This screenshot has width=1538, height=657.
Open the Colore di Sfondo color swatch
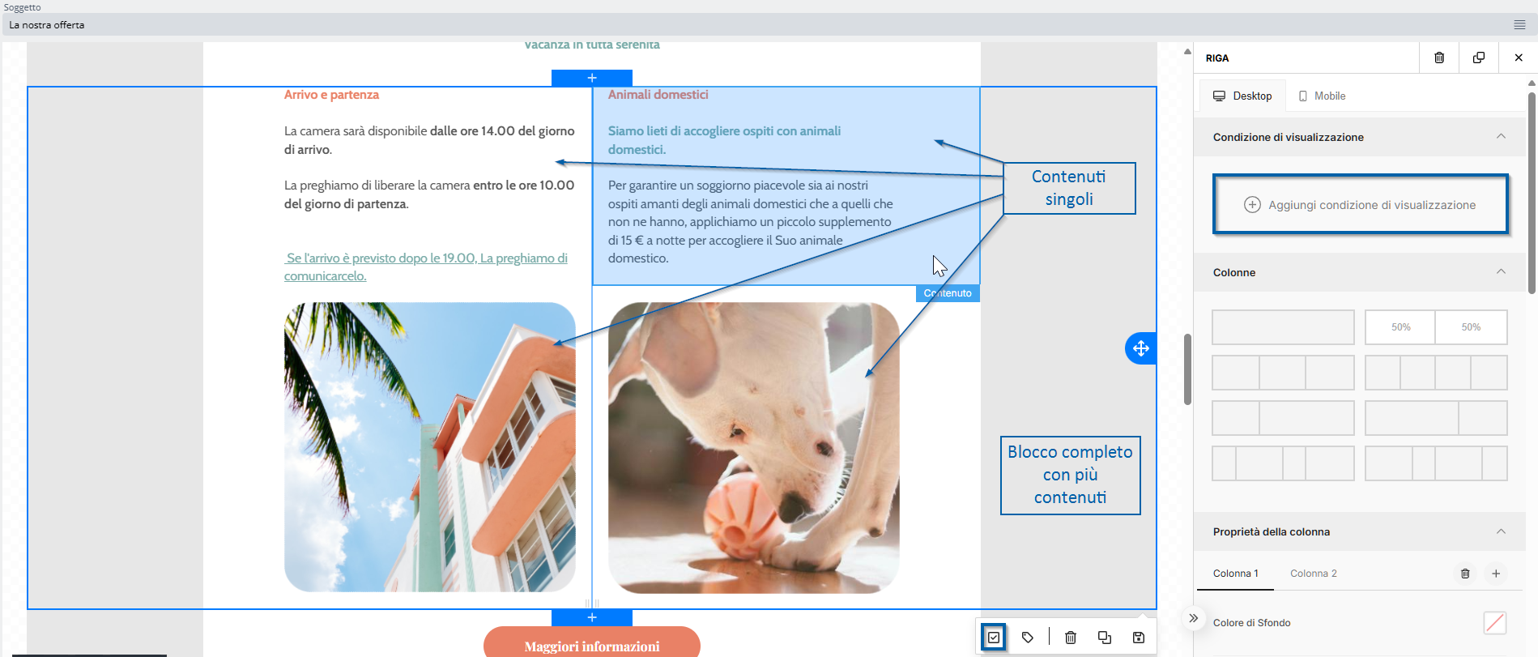(x=1494, y=622)
